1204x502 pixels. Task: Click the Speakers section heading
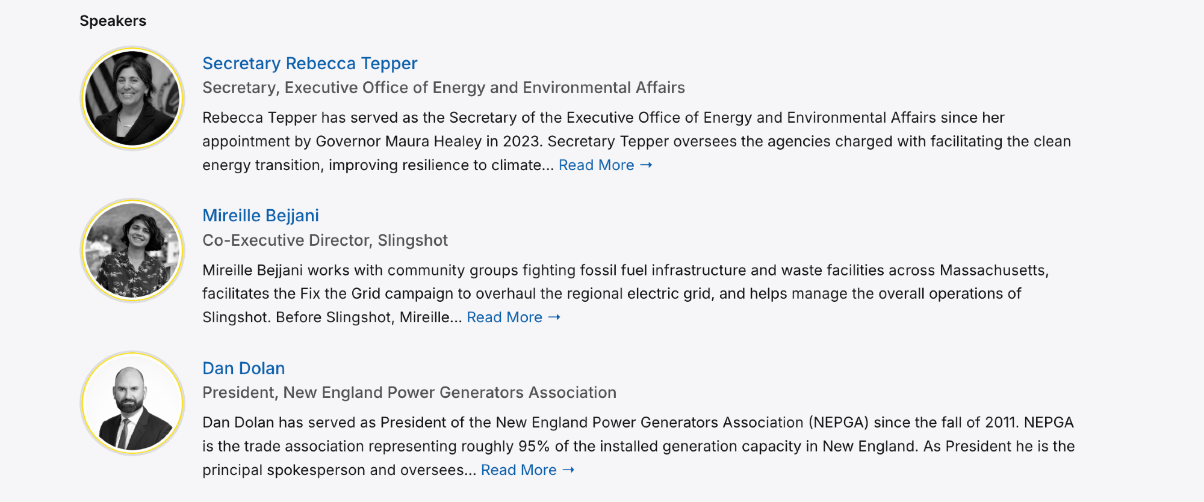pos(113,21)
